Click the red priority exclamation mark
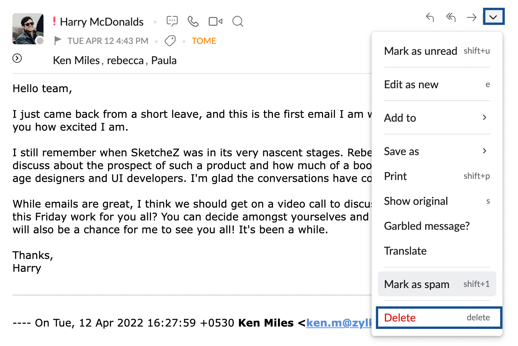 [x=55, y=21]
